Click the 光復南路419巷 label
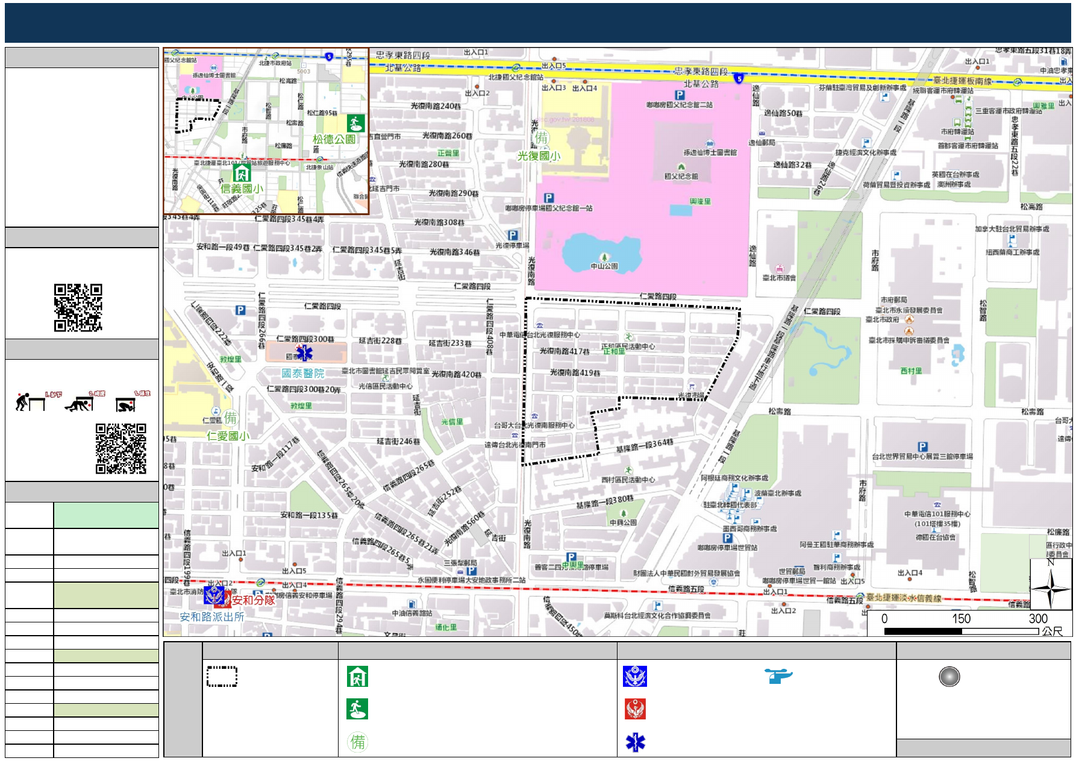Viewport: 1076px width, 761px height. (x=575, y=373)
